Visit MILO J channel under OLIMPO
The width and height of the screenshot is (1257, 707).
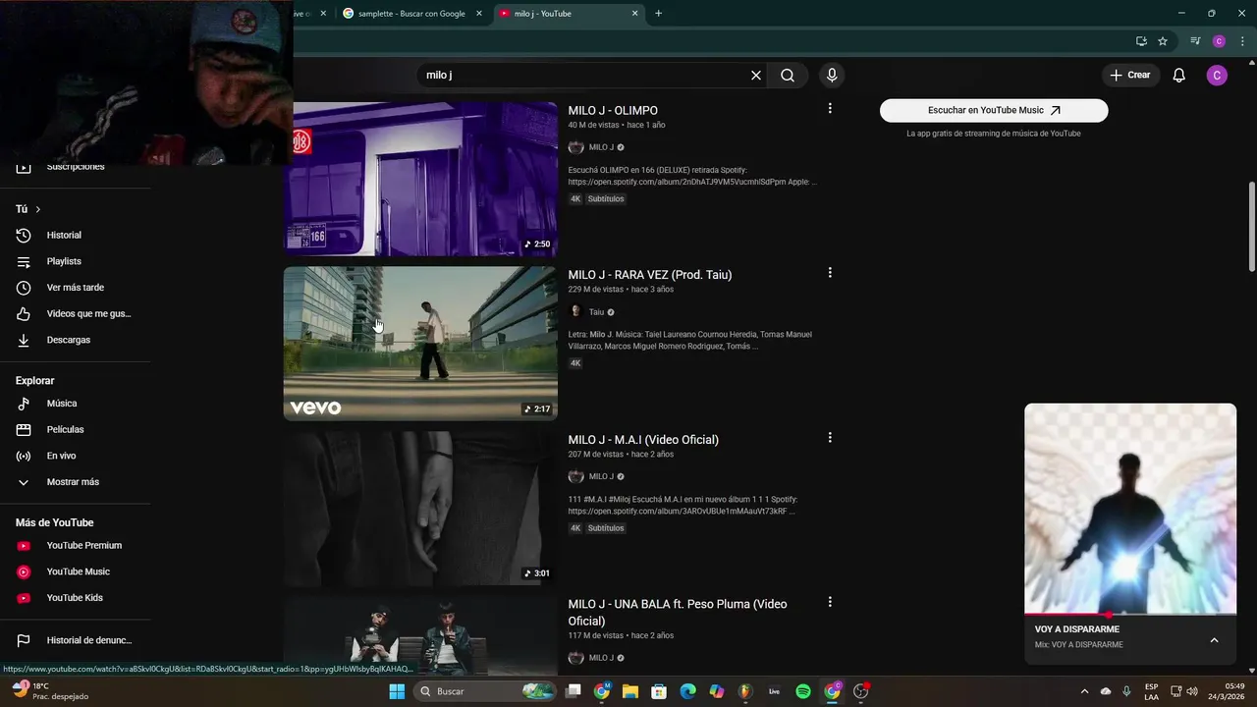pos(601,147)
